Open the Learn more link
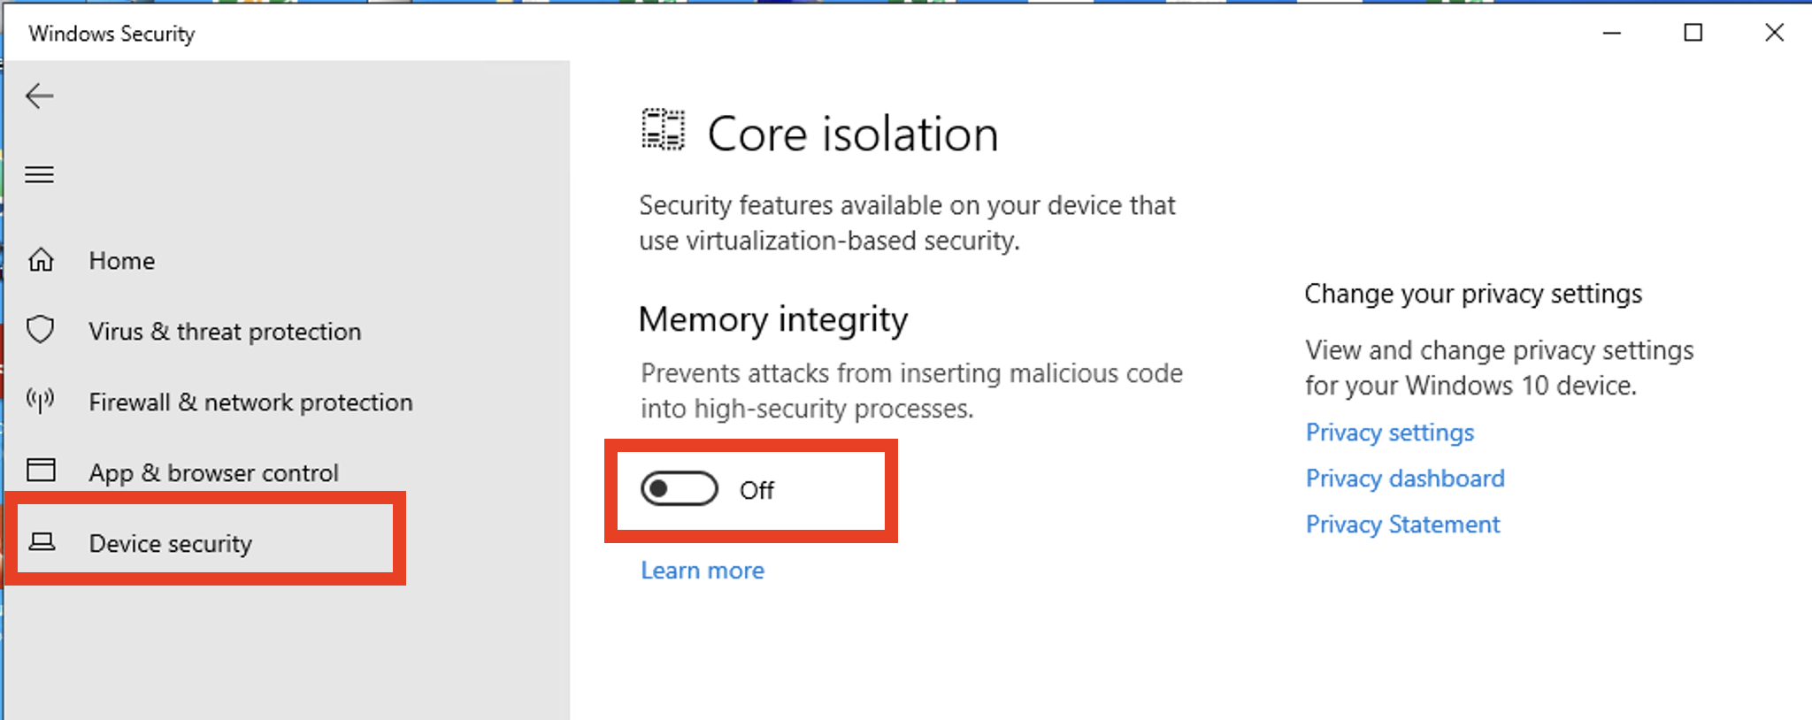Image resolution: width=1812 pixels, height=720 pixels. point(703,571)
